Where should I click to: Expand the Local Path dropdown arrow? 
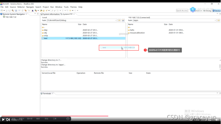[x=116, y=20]
